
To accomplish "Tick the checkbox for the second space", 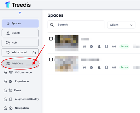I will [51, 60].
